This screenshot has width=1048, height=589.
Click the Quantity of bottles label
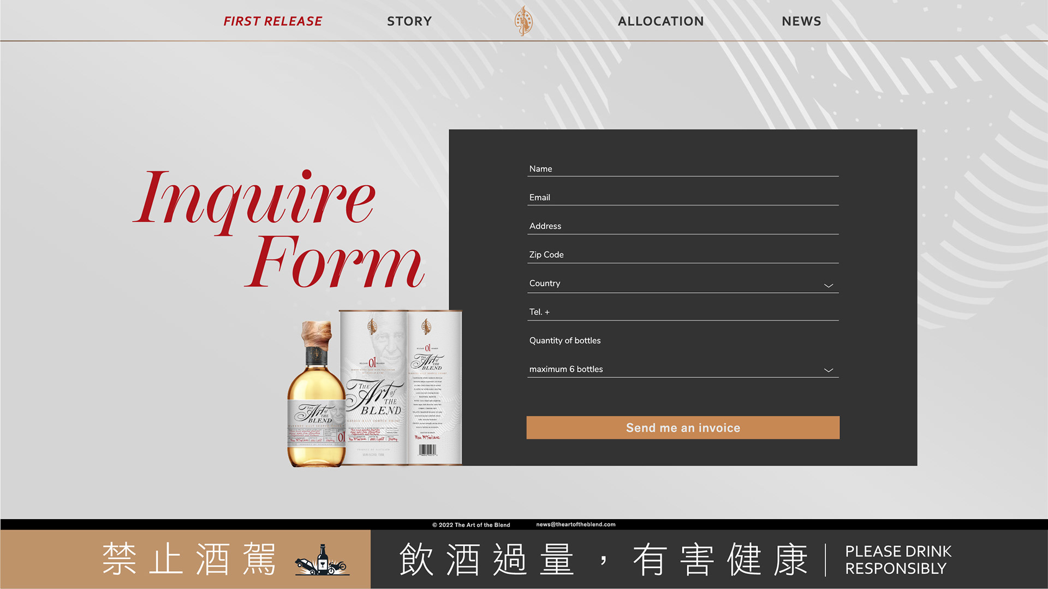[x=565, y=340]
